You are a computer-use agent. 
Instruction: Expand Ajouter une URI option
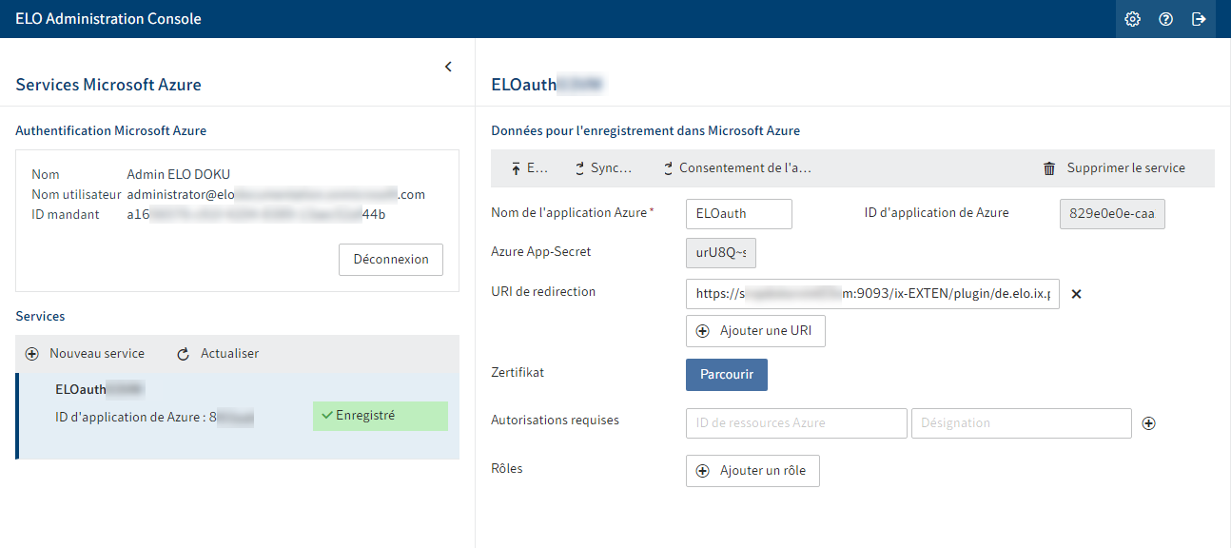(x=755, y=330)
